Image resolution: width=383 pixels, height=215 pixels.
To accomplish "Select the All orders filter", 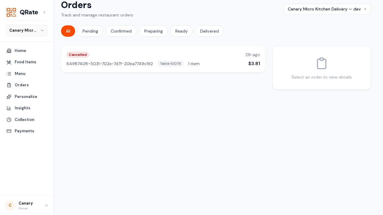I will pos(68,31).
